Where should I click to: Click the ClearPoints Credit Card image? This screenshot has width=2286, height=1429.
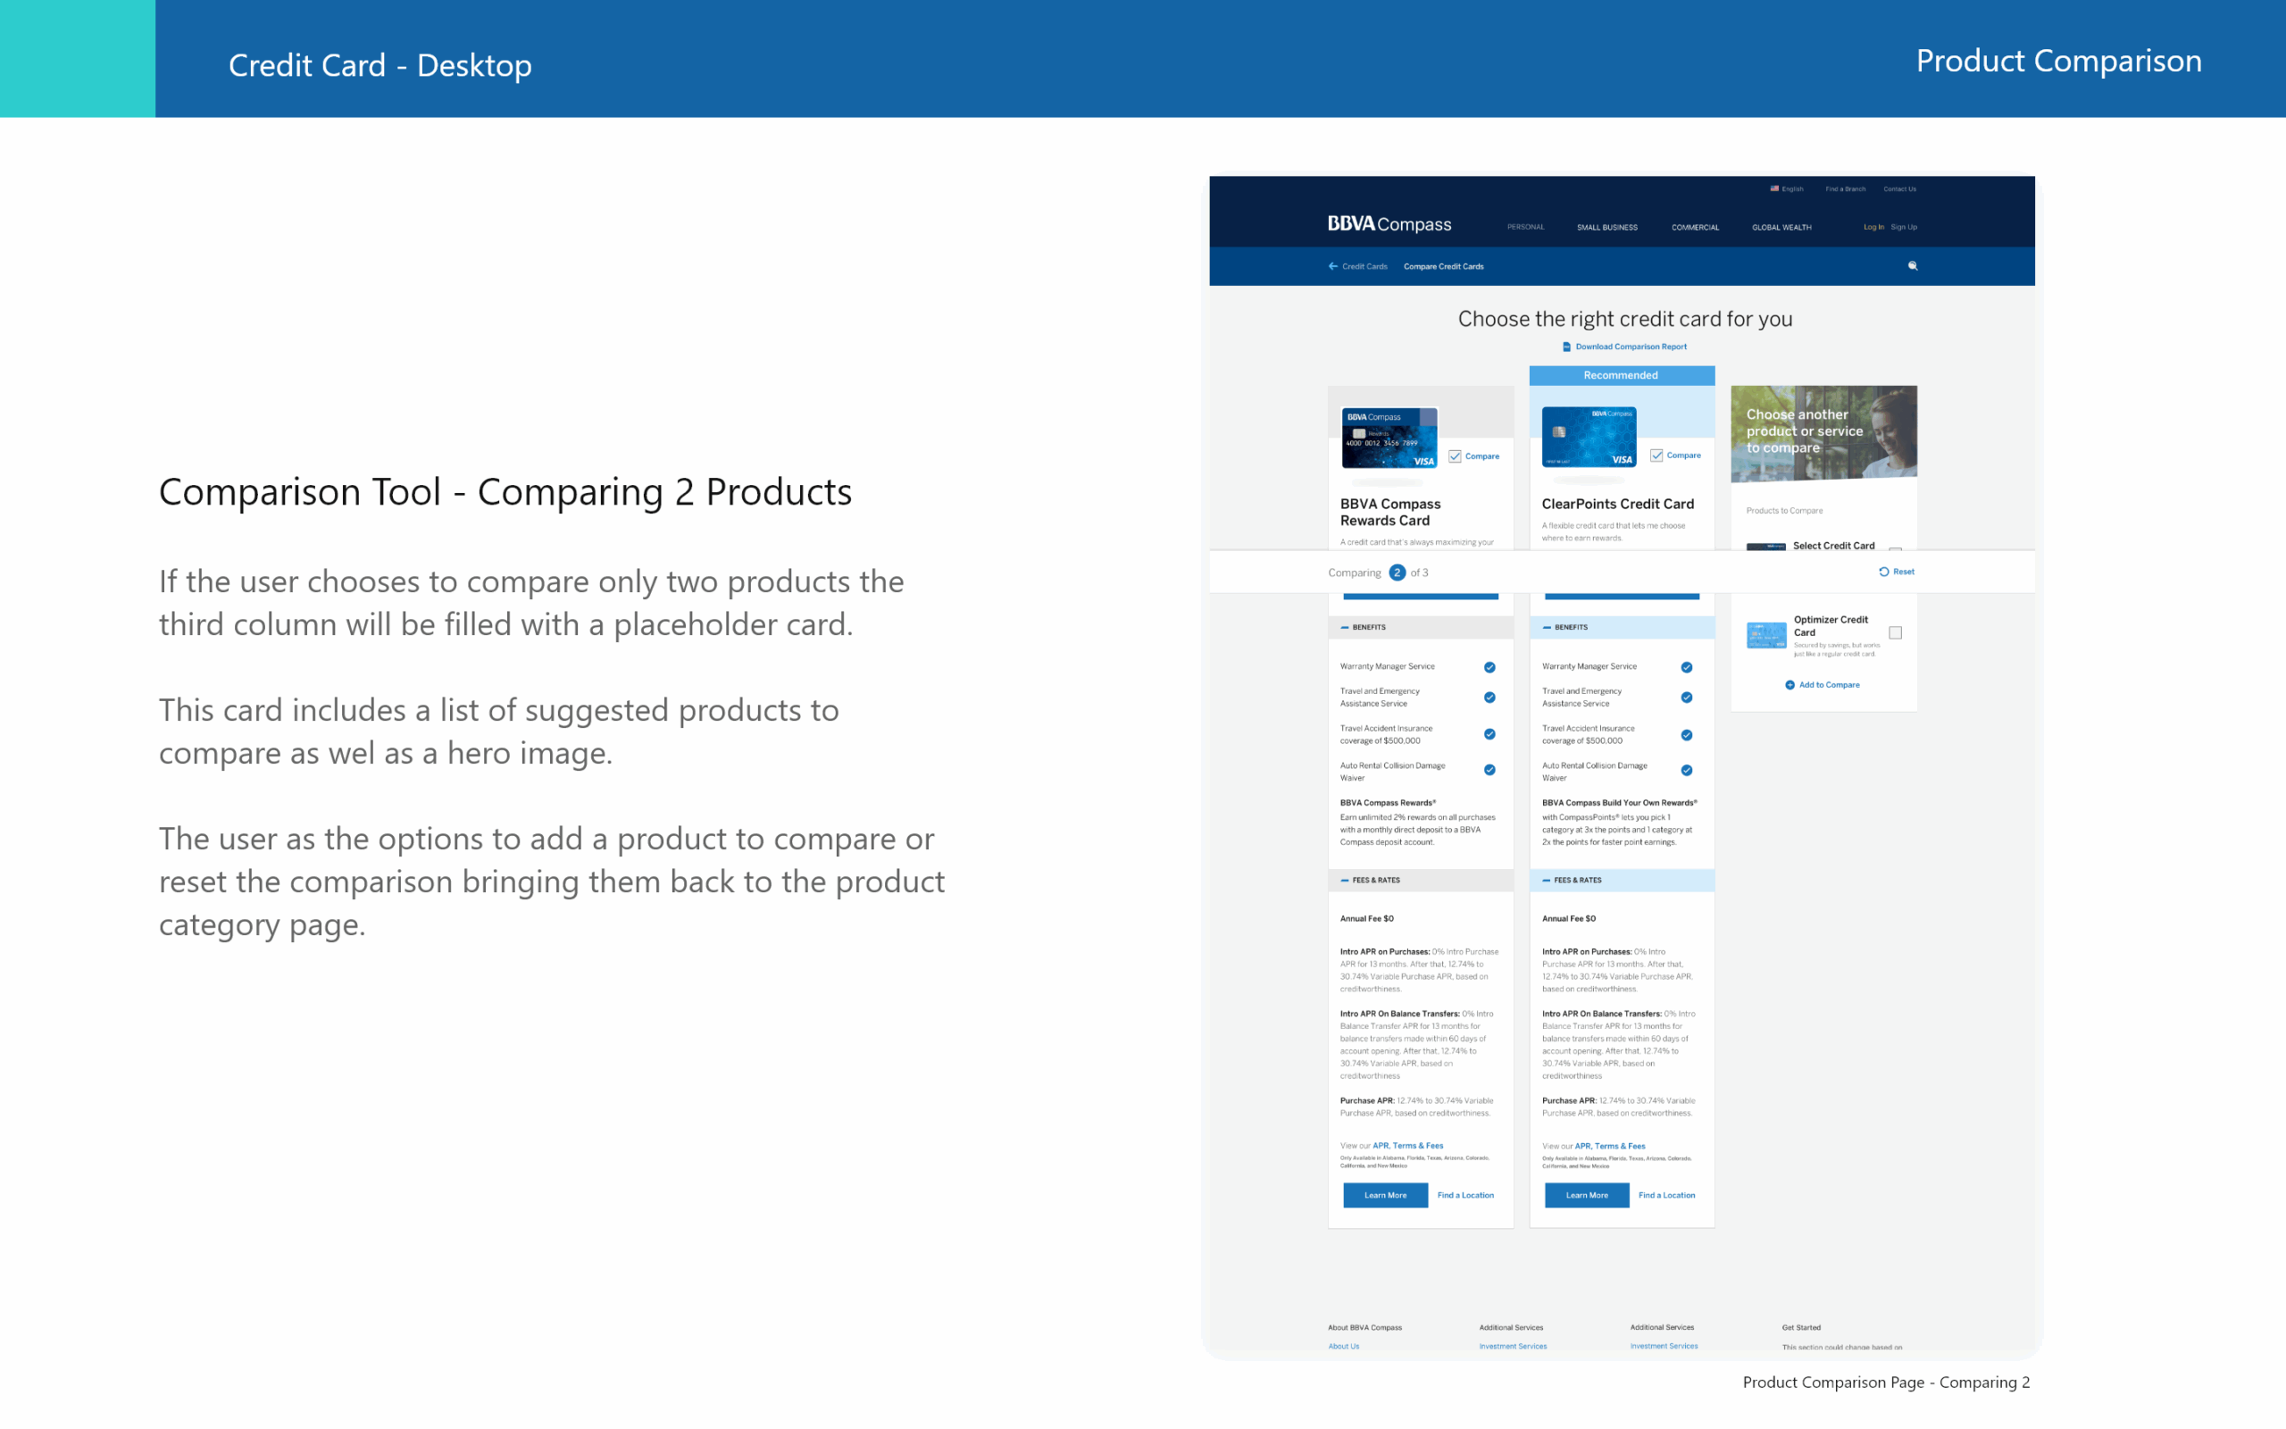click(1589, 437)
